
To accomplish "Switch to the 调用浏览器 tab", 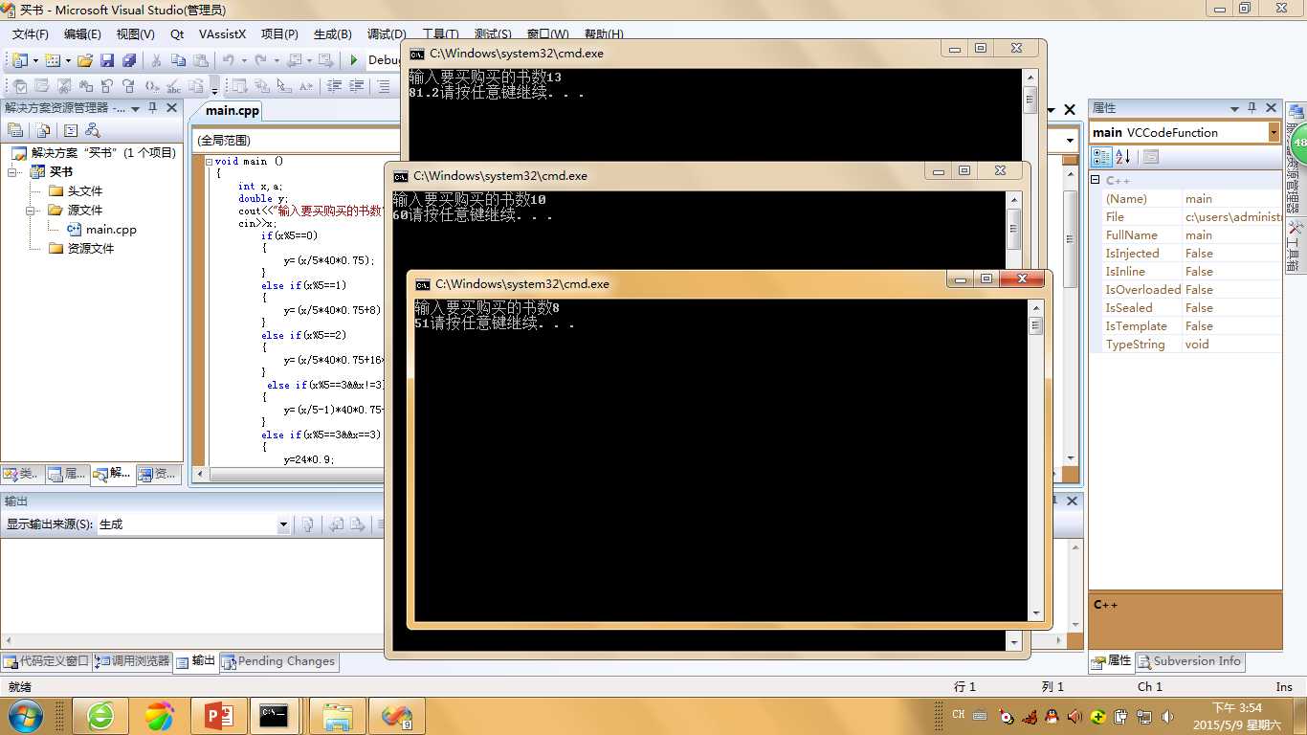I will pos(132,661).
